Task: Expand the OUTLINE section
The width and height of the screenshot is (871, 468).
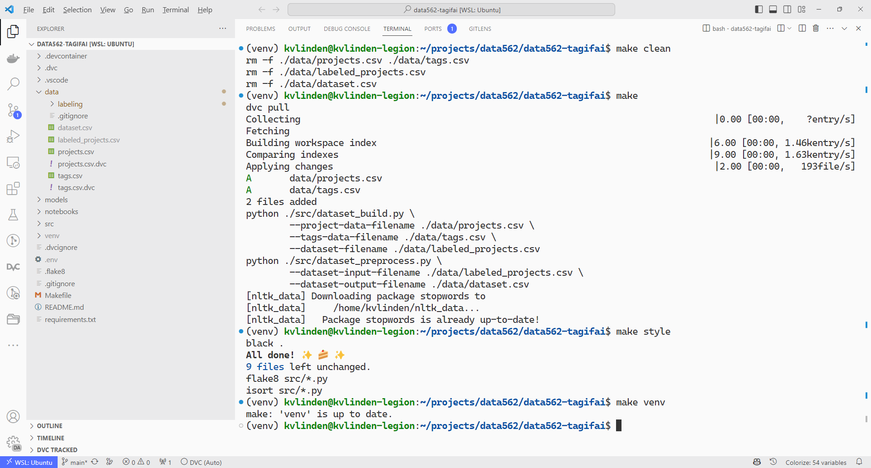Action: coord(49,426)
